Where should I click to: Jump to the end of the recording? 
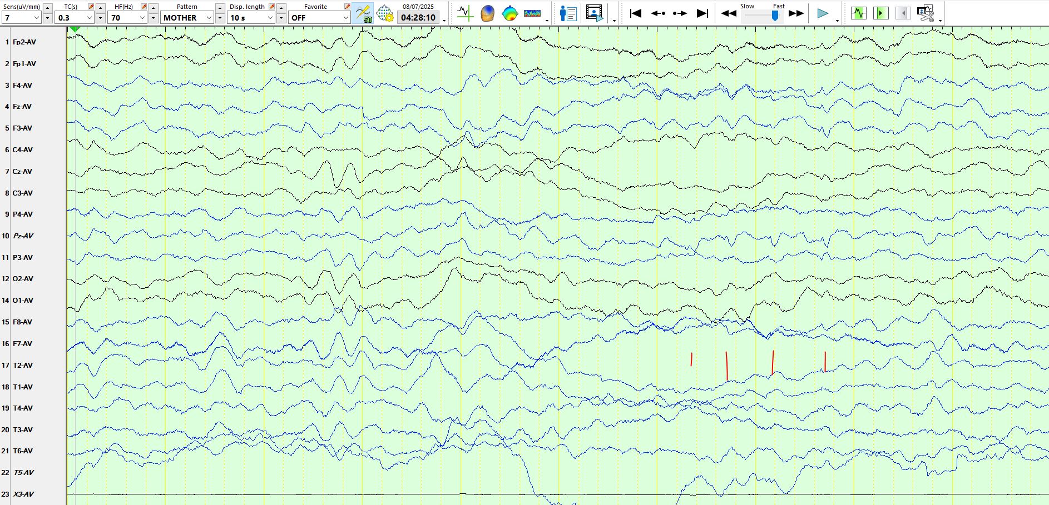tap(702, 13)
